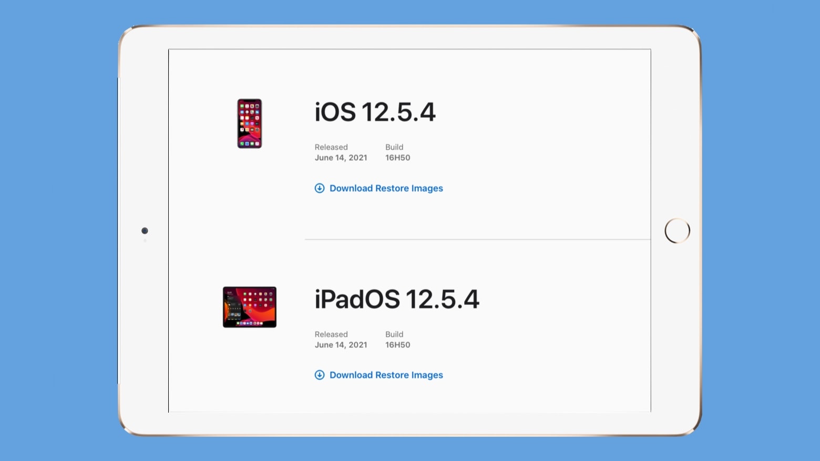
Task: Click the Released column header in the iOS section
Action: pos(331,147)
